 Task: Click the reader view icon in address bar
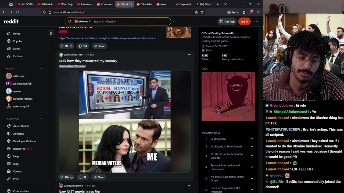click(x=196, y=12)
